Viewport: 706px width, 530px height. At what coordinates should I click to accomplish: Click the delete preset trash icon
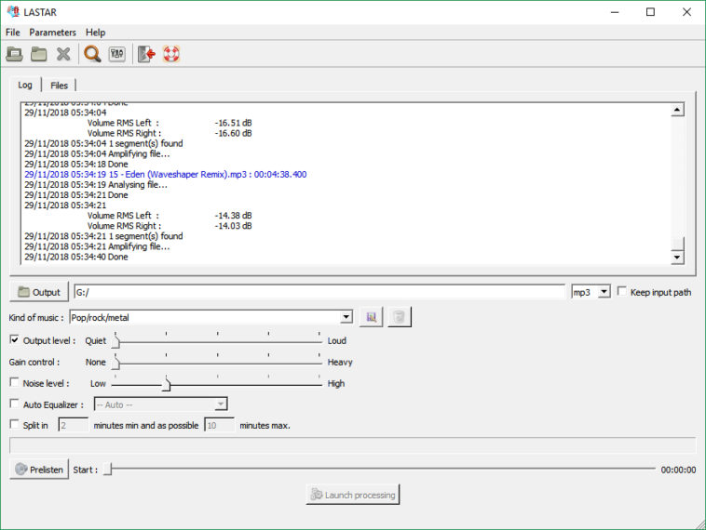(399, 317)
